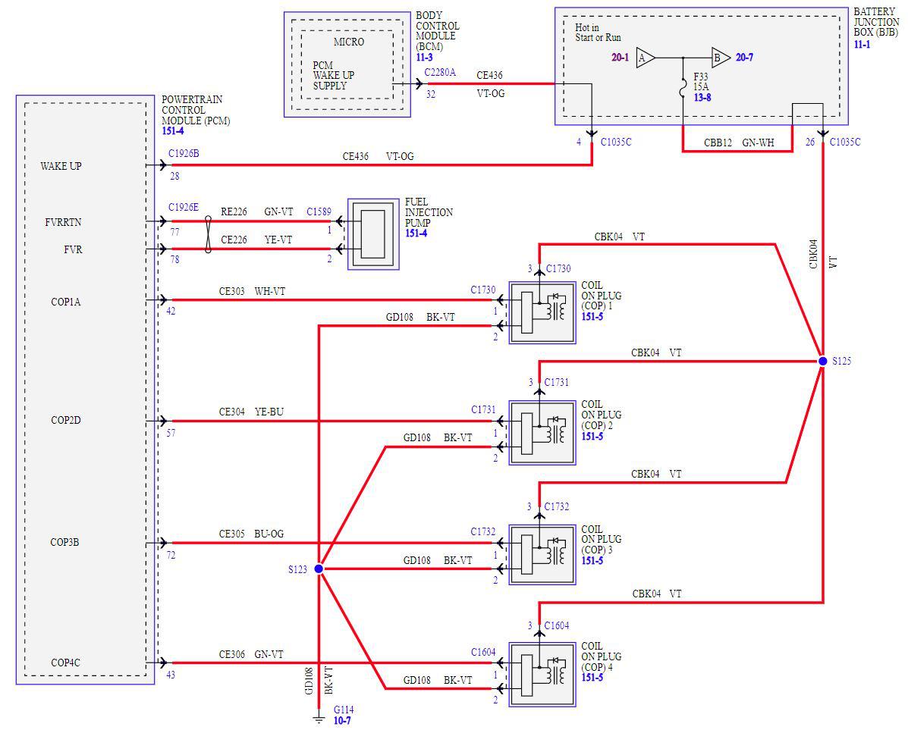Image resolution: width=908 pixels, height=730 pixels.
Task: Open the 10-7 ground reference link
Action: tap(342, 721)
